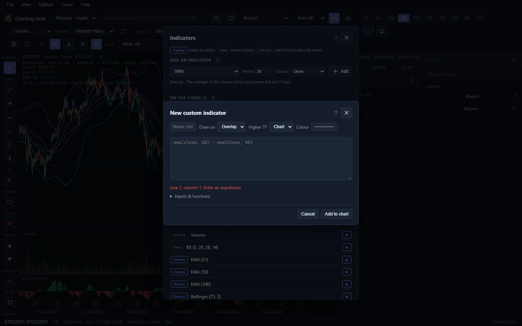Toggle the list panel icon
This screenshot has width=522, height=326.
[55, 44]
